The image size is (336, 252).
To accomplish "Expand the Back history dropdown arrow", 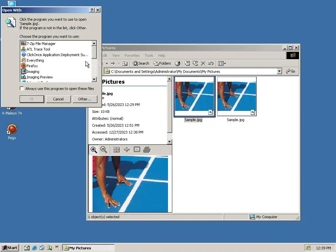I will pyautogui.click(x=107, y=63).
